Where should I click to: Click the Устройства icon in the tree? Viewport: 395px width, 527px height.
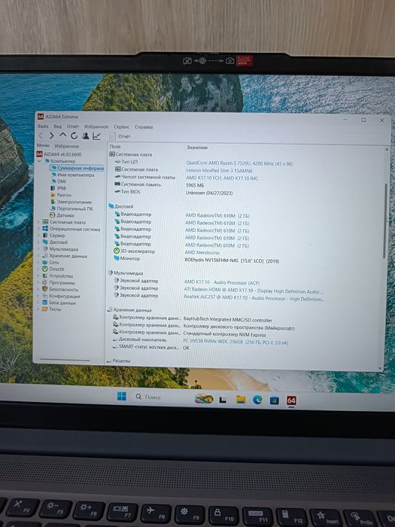point(45,276)
